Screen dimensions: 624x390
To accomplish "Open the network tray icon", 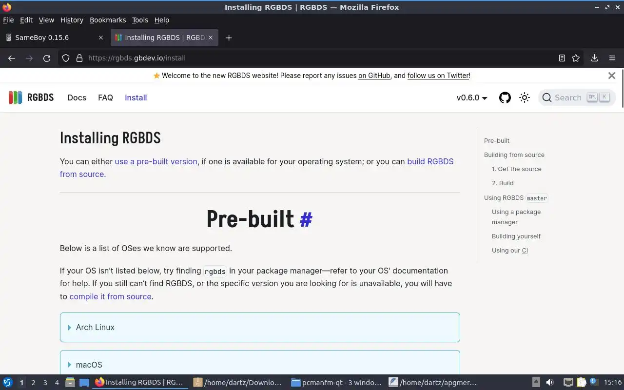I will 568,382.
